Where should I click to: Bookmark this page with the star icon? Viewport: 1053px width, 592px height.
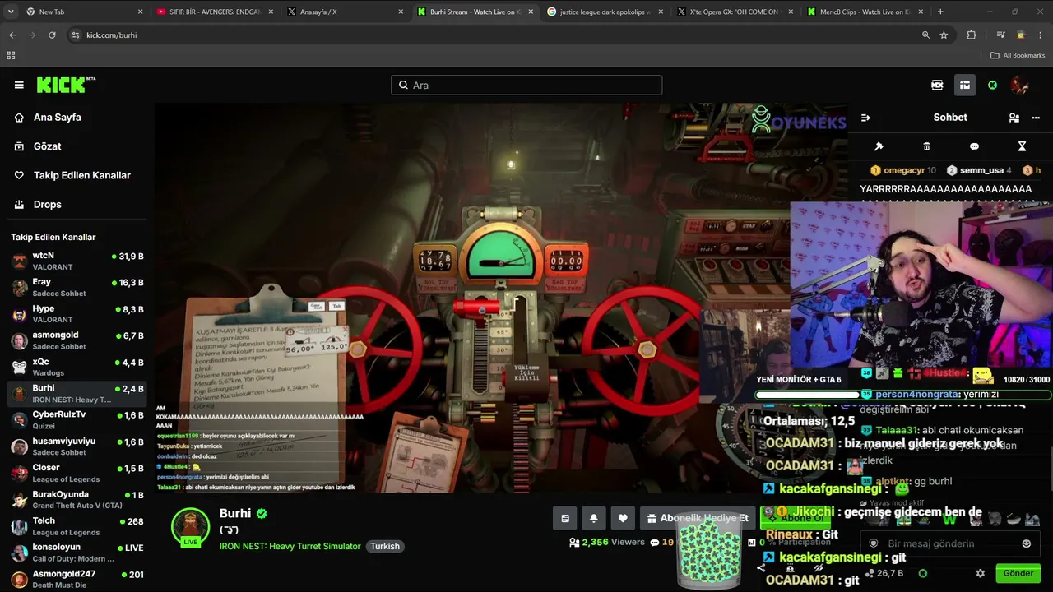(944, 35)
